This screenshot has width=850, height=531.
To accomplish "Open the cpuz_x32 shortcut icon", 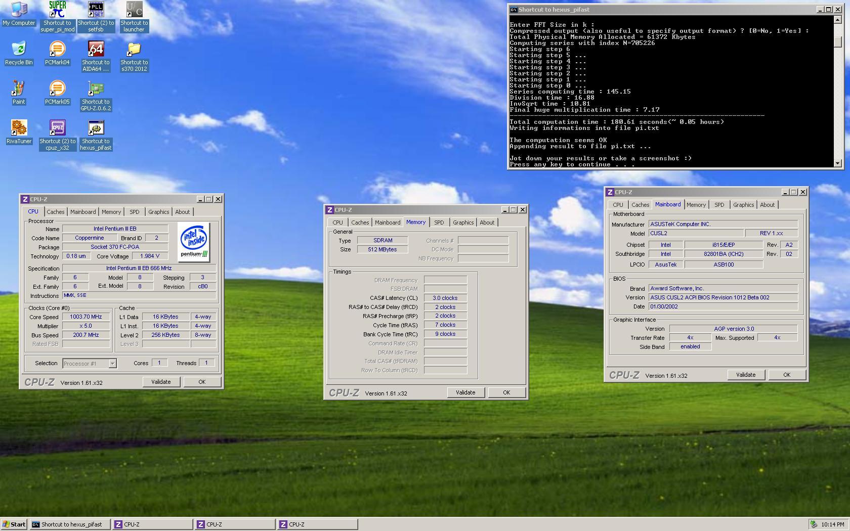I will point(57,135).
